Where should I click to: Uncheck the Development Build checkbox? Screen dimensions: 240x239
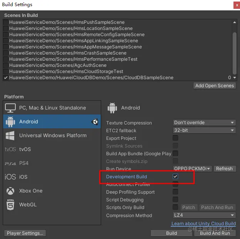pyautogui.click(x=175, y=176)
